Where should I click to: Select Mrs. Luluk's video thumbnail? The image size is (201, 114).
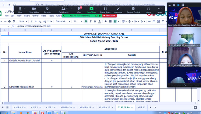[184, 17]
